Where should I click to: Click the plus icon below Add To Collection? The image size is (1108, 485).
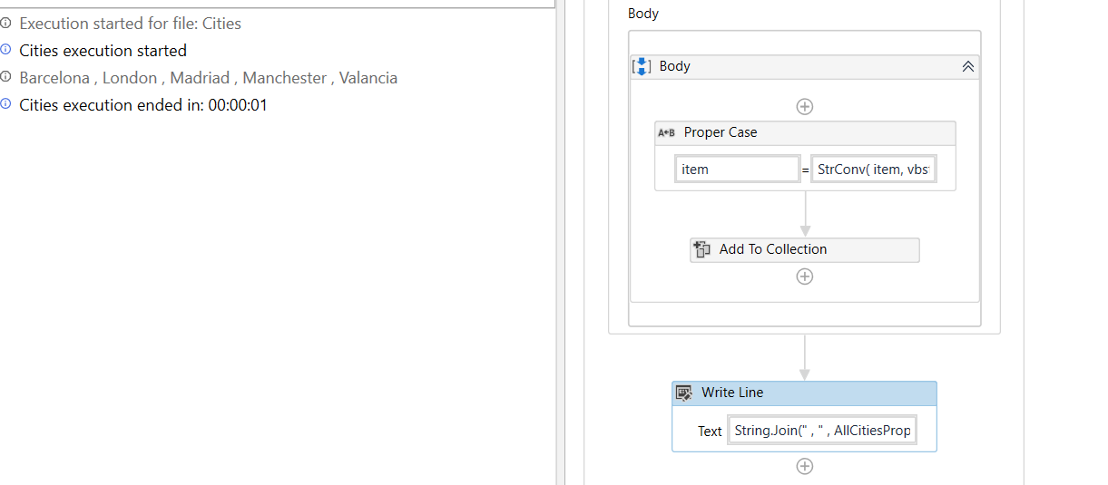[804, 276]
